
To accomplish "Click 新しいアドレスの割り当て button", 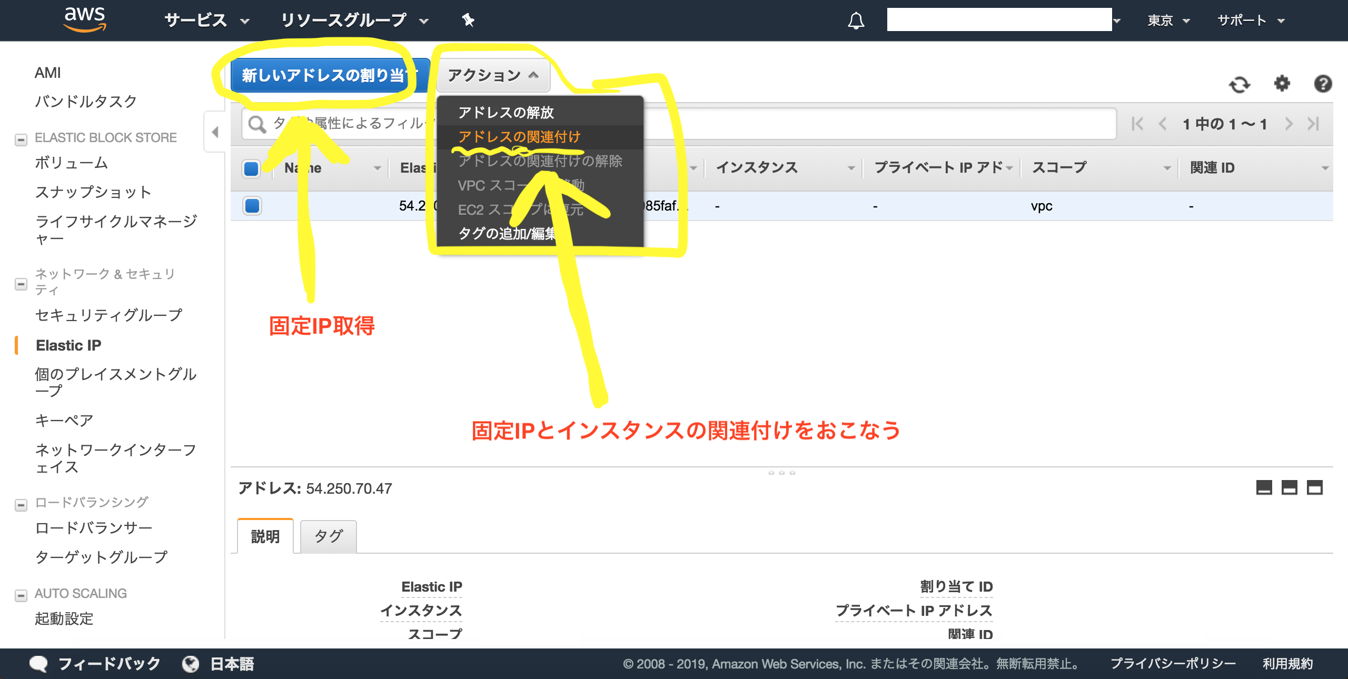I will pyautogui.click(x=330, y=75).
